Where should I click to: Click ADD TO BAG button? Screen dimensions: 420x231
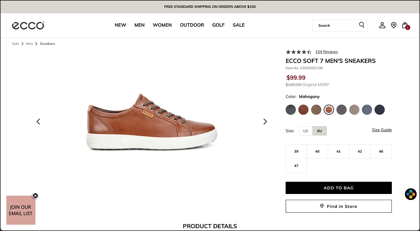point(338,188)
